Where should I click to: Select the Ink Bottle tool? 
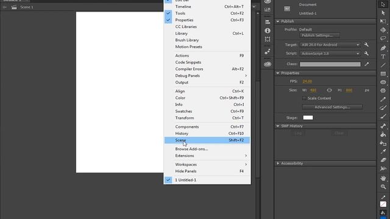coord(383,143)
